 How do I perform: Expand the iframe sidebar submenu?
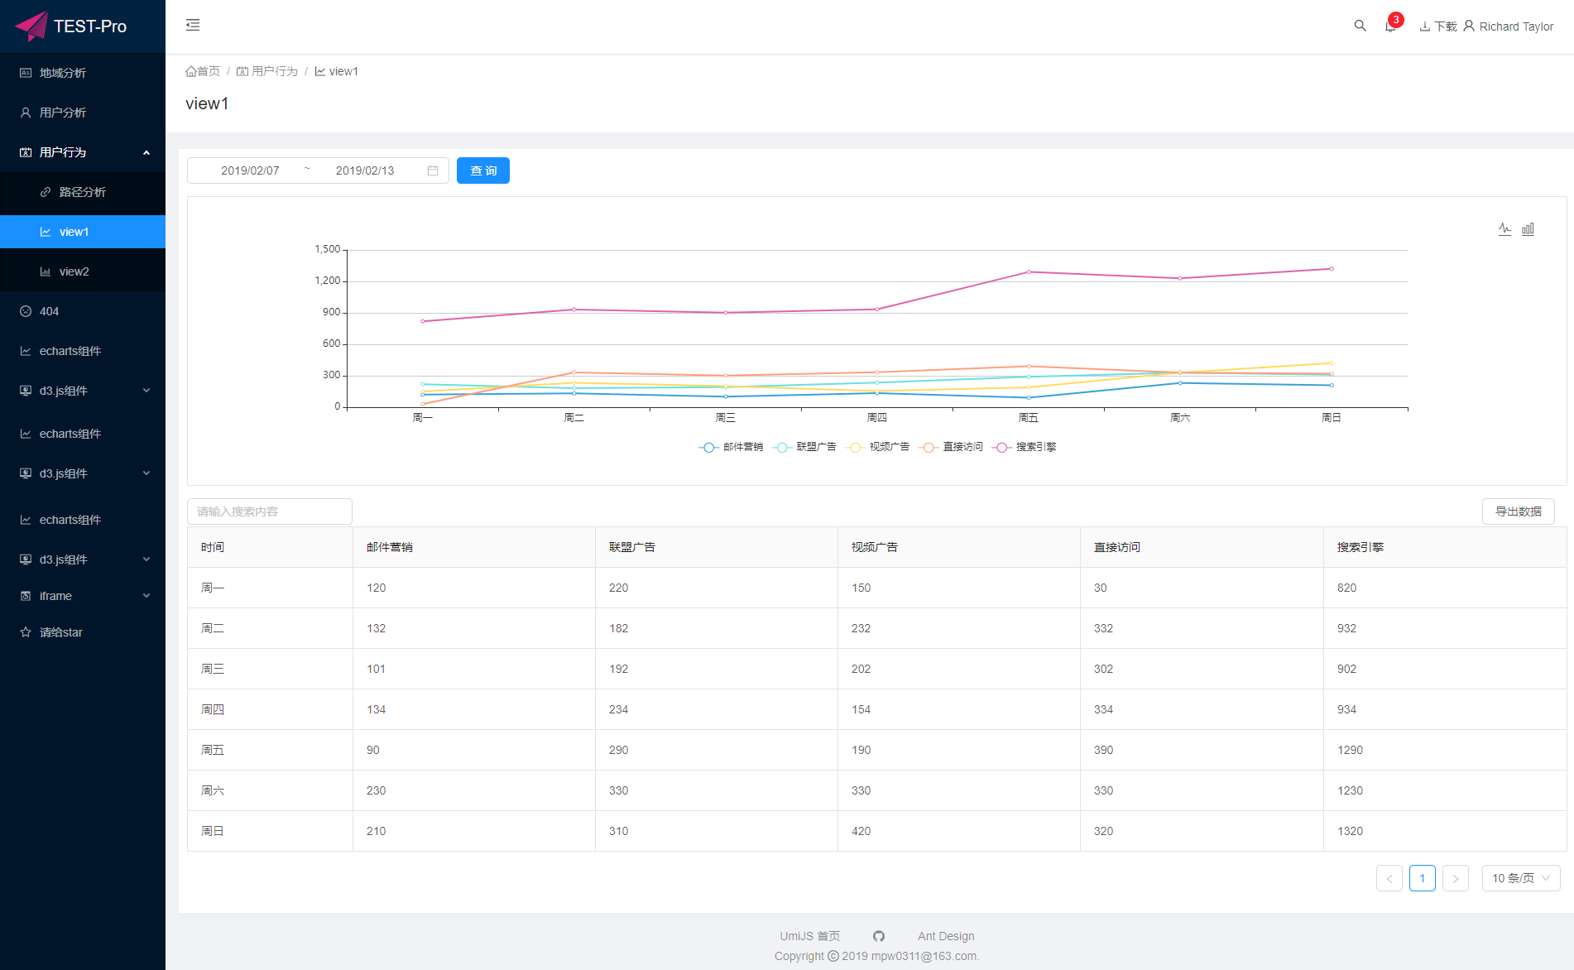(83, 596)
